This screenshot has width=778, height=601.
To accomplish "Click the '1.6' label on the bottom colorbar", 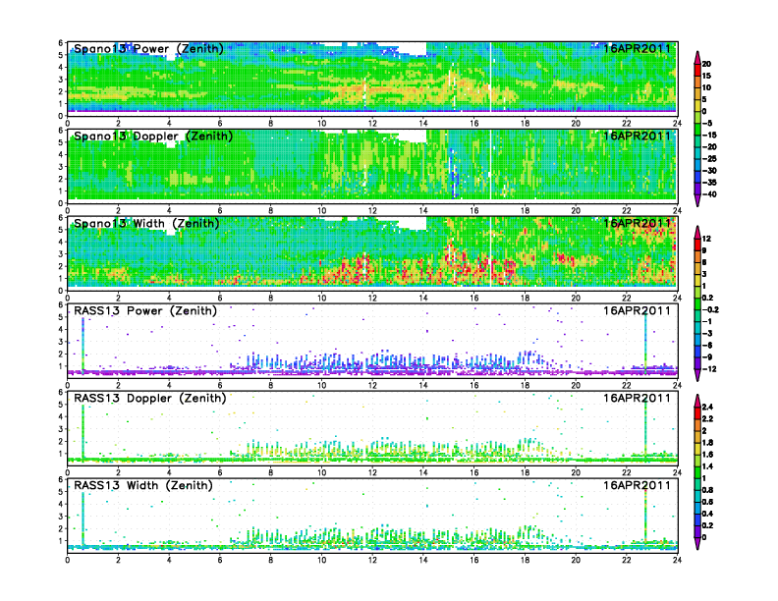I will click(708, 455).
